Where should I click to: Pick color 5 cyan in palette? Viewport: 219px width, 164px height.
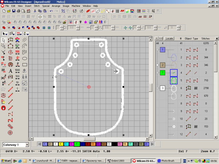tap(66, 144)
